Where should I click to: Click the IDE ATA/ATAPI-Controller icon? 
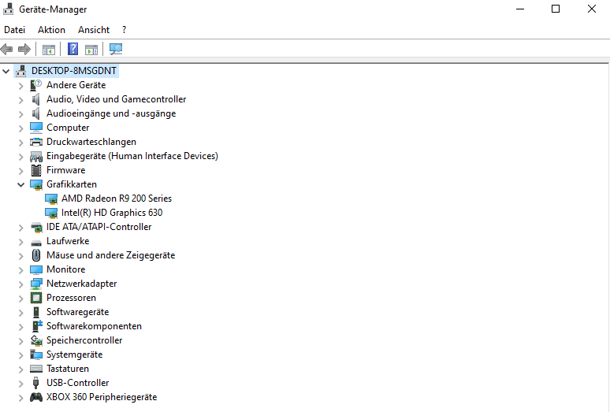(x=36, y=227)
